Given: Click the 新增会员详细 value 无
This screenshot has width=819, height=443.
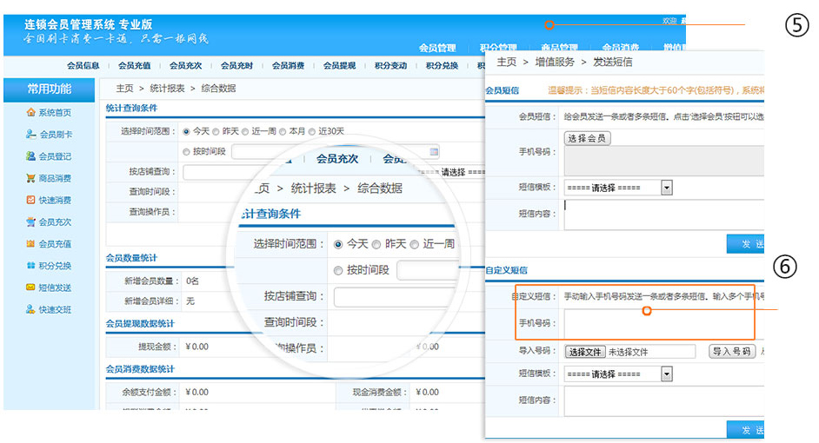Looking at the screenshot, I should (x=190, y=301).
